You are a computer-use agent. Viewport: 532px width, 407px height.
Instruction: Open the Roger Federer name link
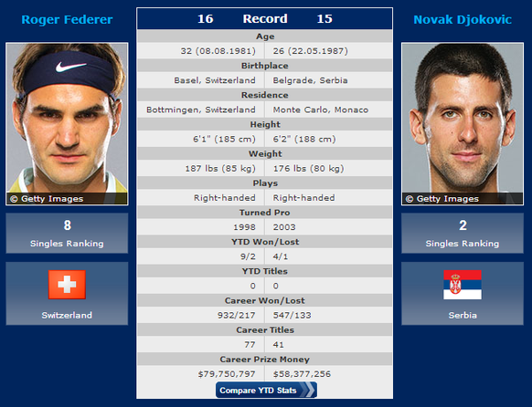pos(67,20)
